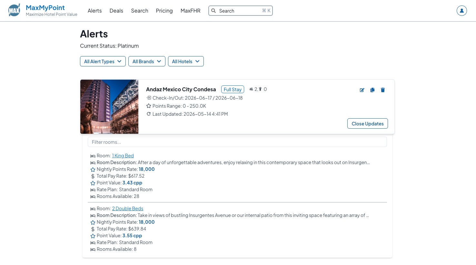
Task: Click dollar icon beside $617.52 pay rate
Action: 93,176
